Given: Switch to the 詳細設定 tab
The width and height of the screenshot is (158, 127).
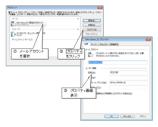Looking at the screenshot, I should tap(114, 44).
